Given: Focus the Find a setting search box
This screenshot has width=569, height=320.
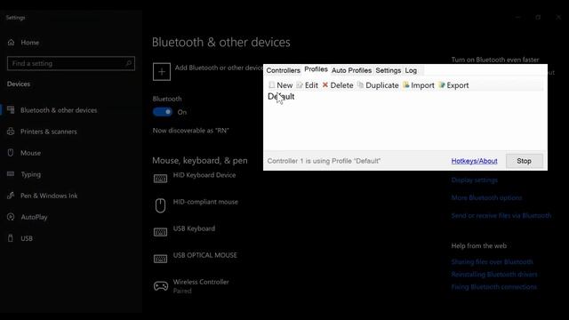Looking at the screenshot, I should click(x=71, y=63).
